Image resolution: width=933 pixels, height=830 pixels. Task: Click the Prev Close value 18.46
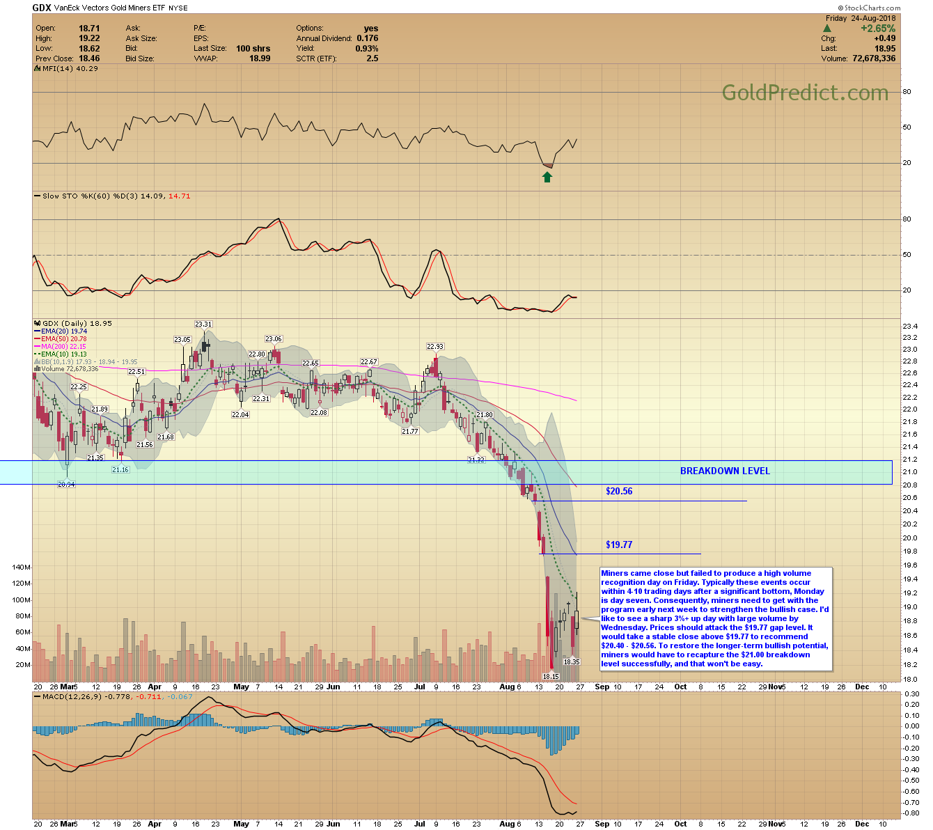pyautogui.click(x=89, y=58)
